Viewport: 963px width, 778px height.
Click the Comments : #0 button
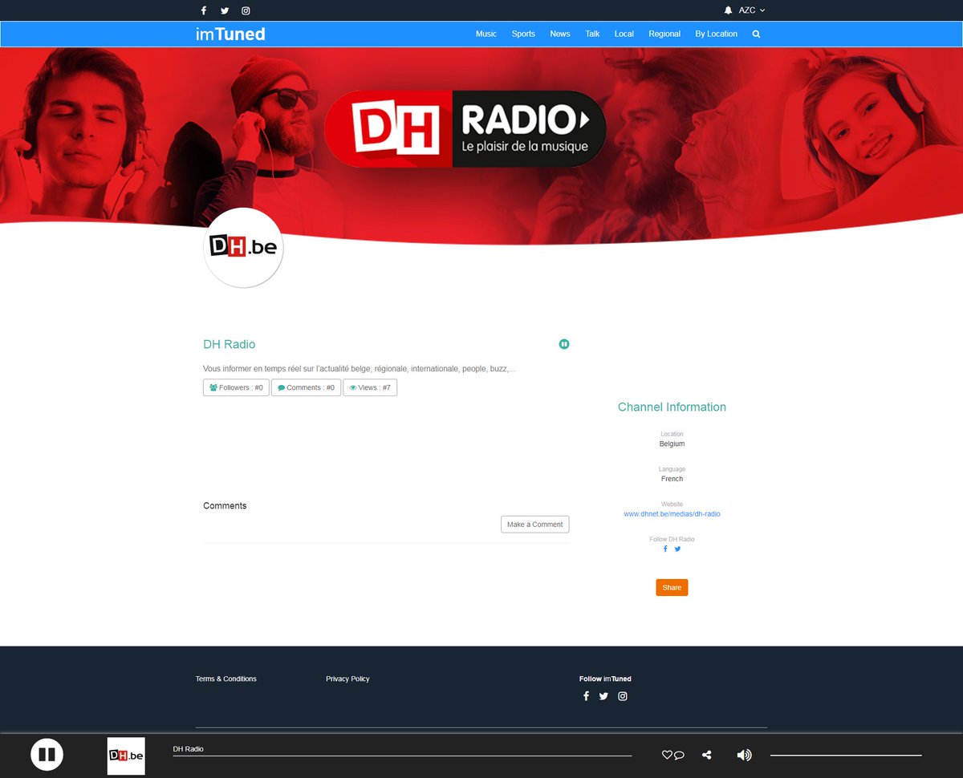point(306,387)
